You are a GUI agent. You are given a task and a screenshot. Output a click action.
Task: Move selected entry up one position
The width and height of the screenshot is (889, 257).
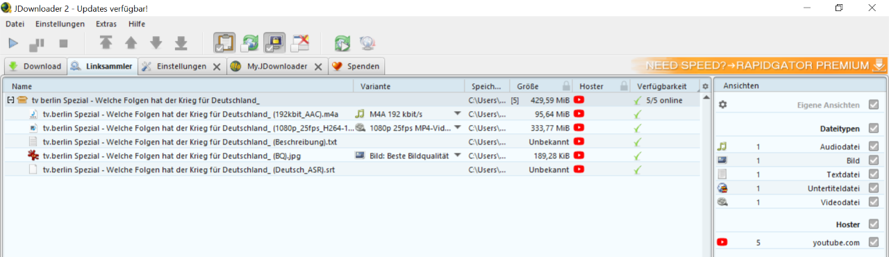[x=131, y=43]
